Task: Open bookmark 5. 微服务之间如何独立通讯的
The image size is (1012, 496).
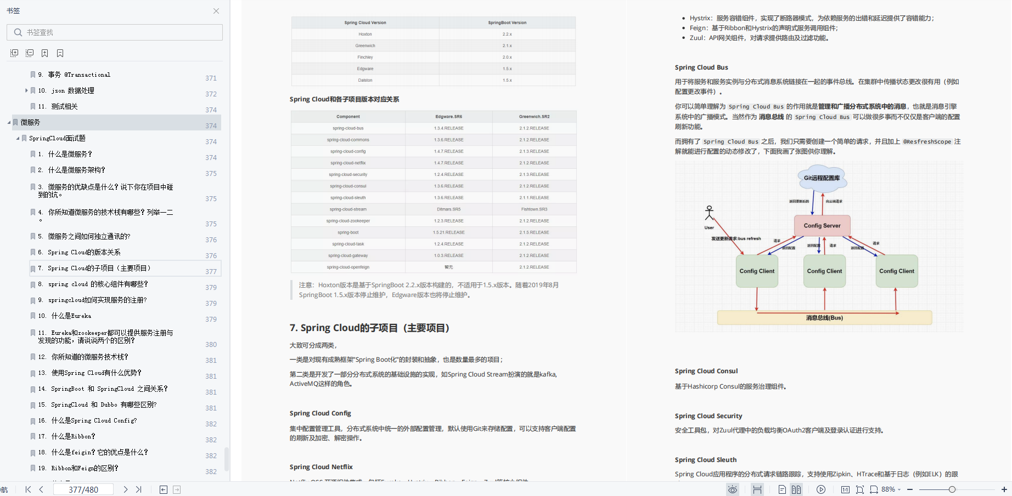Action: (x=84, y=236)
